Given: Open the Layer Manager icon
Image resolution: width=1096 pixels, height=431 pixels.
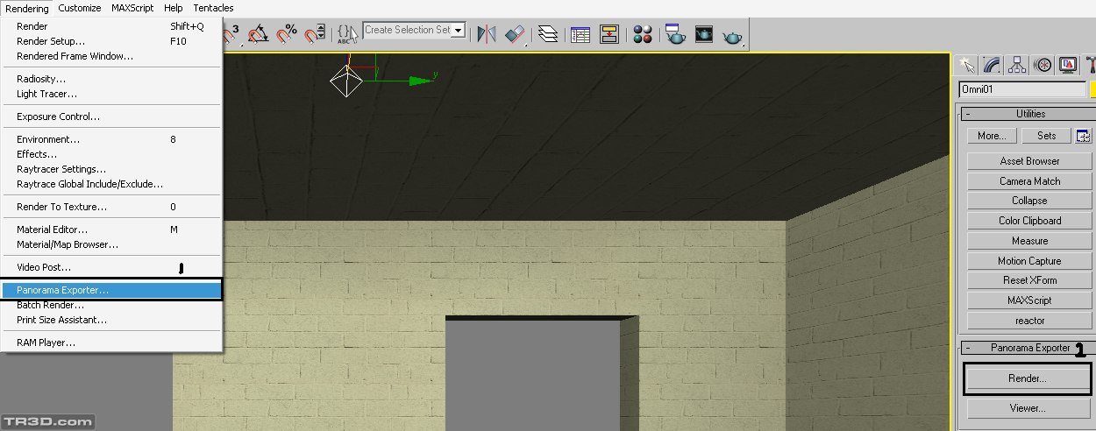Looking at the screenshot, I should pos(549,34).
